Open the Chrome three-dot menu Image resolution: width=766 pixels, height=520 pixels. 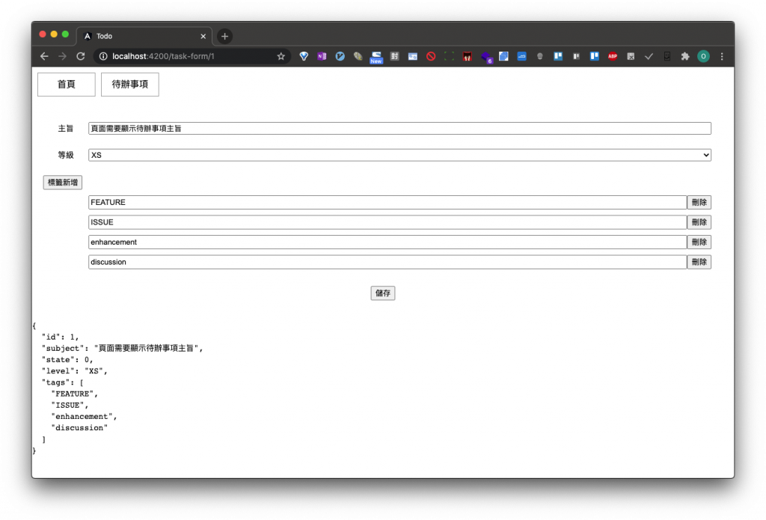(722, 56)
